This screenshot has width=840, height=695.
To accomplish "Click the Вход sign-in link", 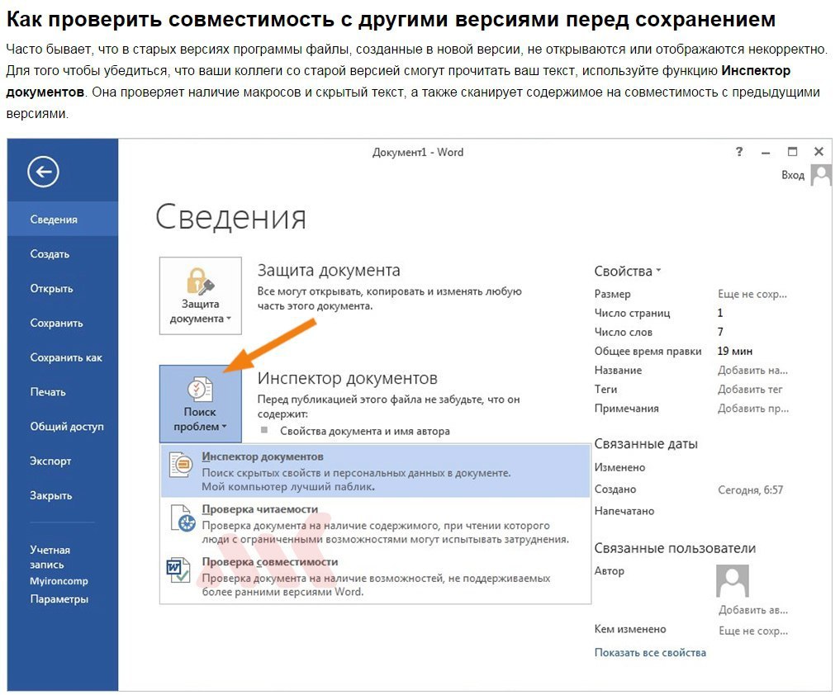I will pyautogui.click(x=793, y=175).
